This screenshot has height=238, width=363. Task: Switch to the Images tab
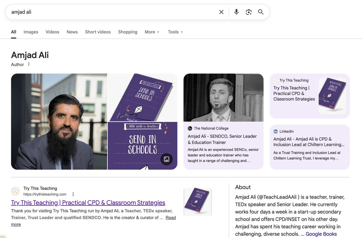[31, 32]
